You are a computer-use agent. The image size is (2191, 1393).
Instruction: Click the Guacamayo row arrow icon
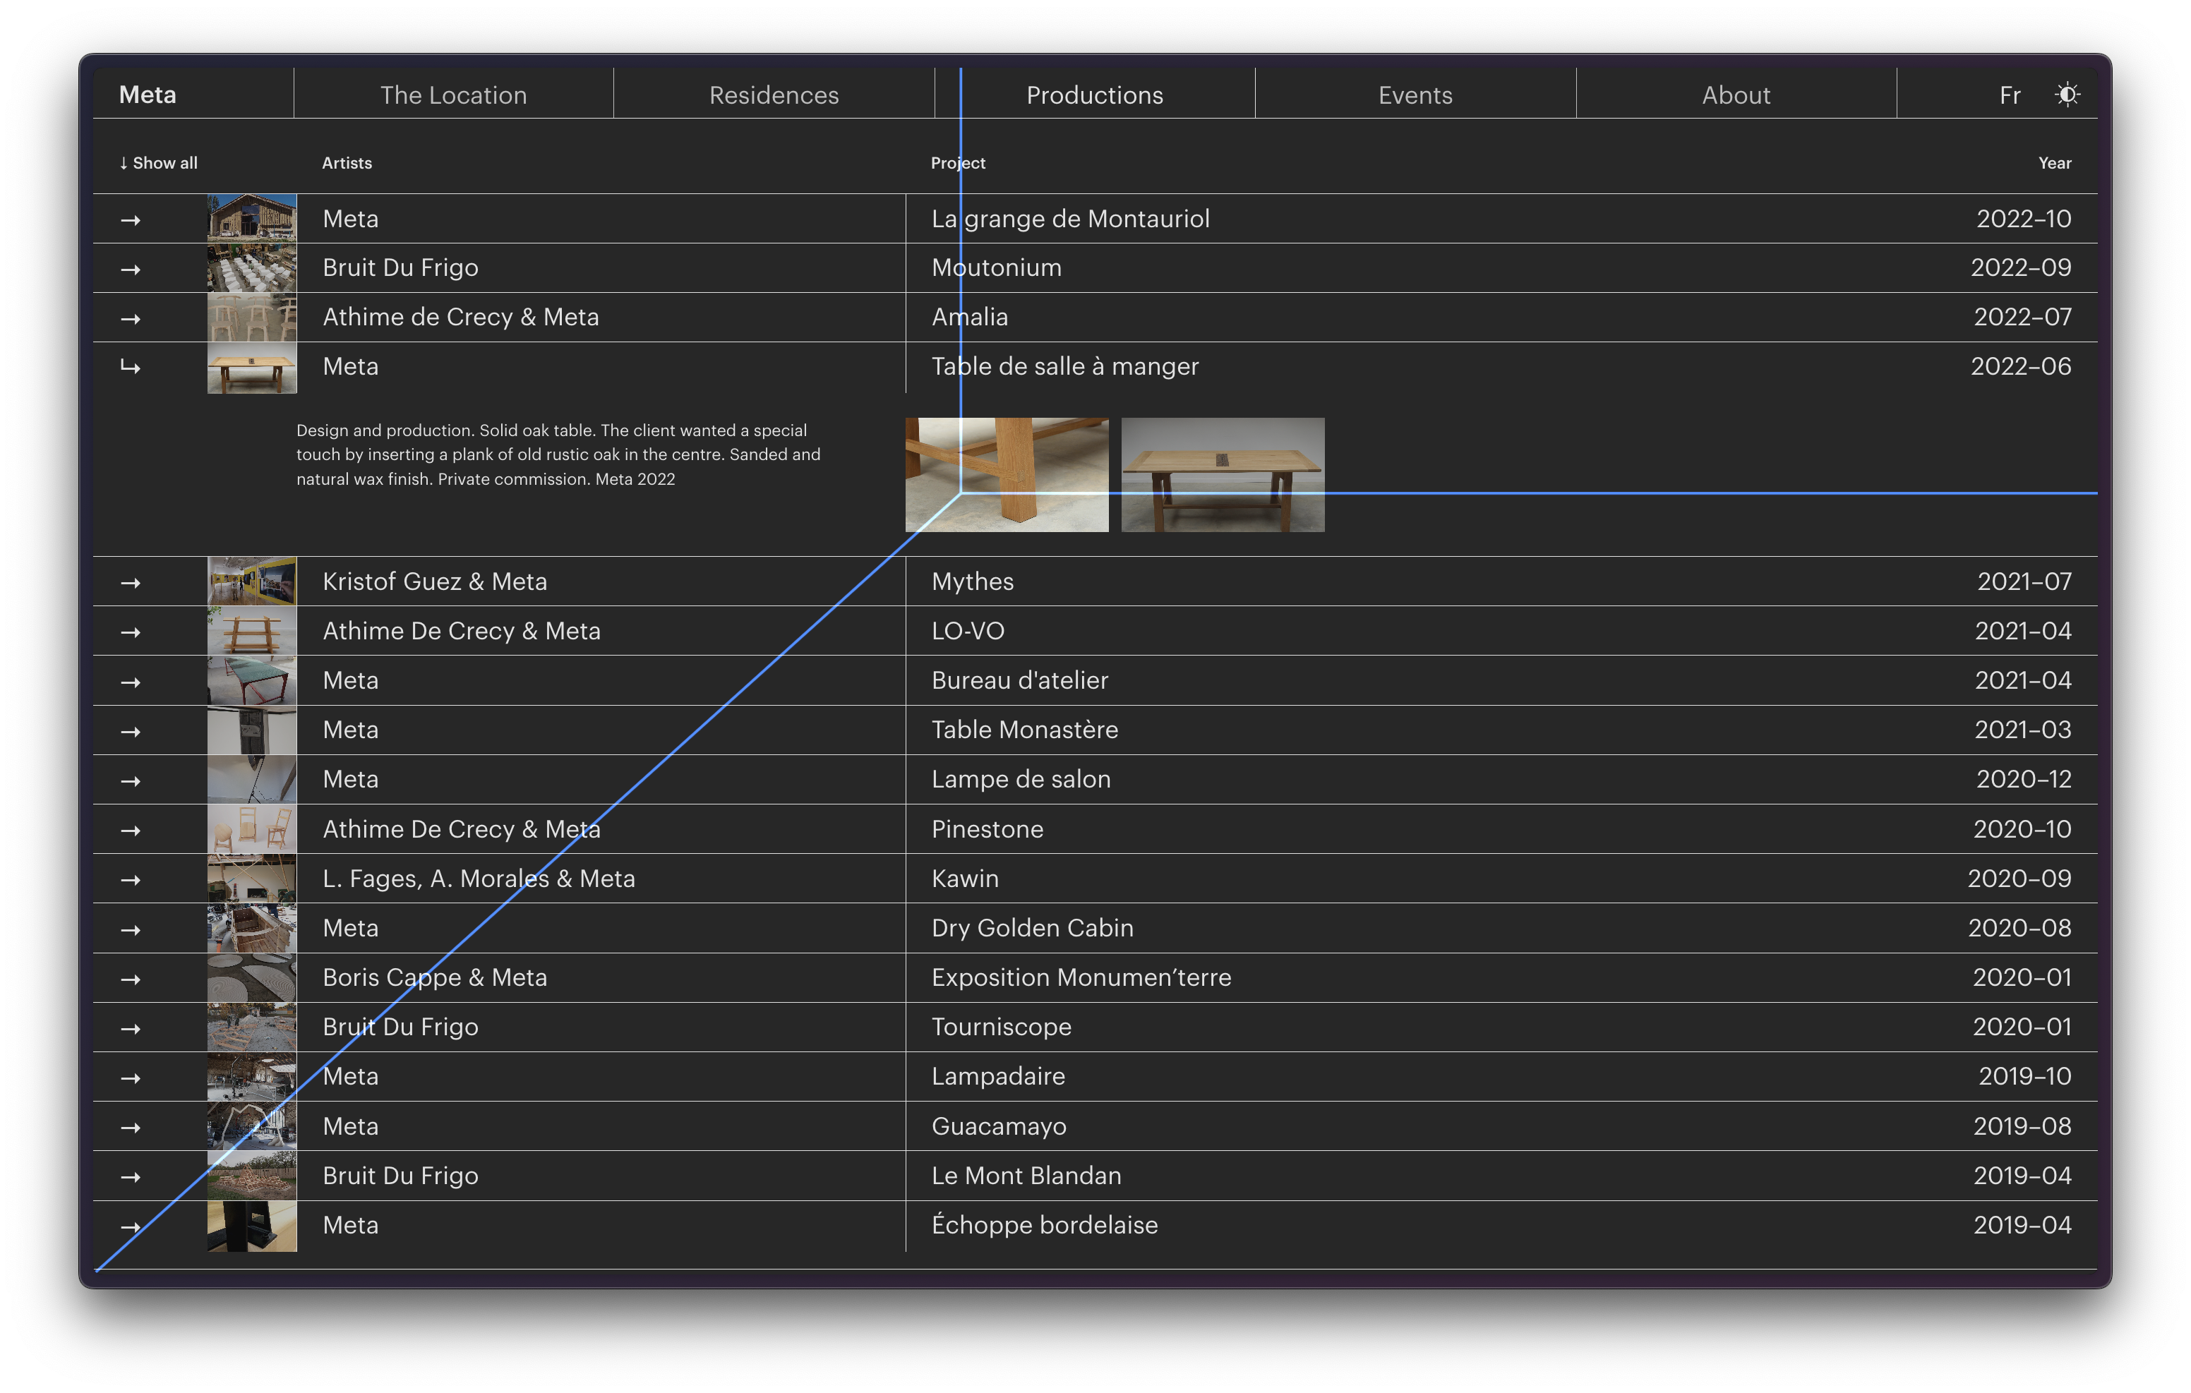[130, 1128]
